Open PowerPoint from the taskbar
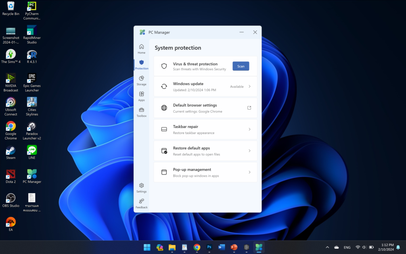The image size is (406, 254). 234,248
